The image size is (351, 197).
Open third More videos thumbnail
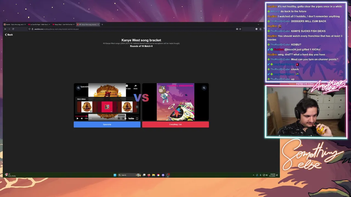[127, 107]
